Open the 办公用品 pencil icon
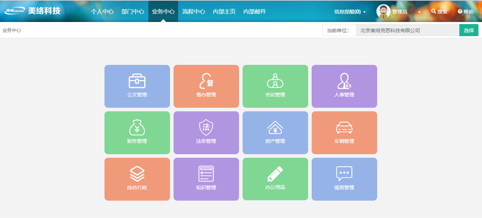This screenshot has width=482, height=218. (275, 174)
